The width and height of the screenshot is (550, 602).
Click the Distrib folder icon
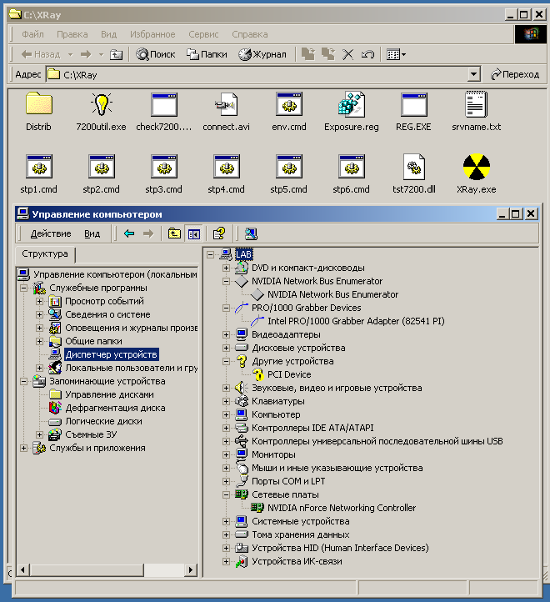(x=38, y=105)
